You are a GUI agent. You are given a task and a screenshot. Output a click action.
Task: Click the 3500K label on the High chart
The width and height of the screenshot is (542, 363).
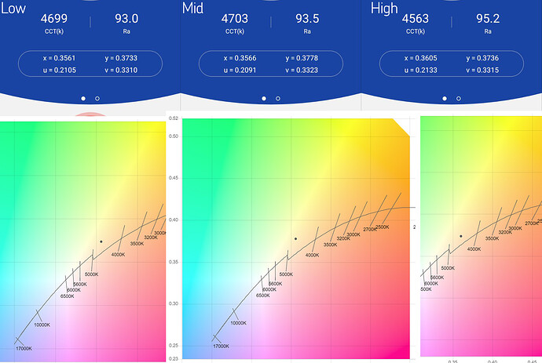click(492, 238)
